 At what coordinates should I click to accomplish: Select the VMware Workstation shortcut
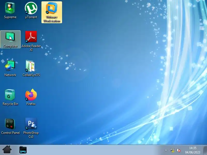coord(51,12)
